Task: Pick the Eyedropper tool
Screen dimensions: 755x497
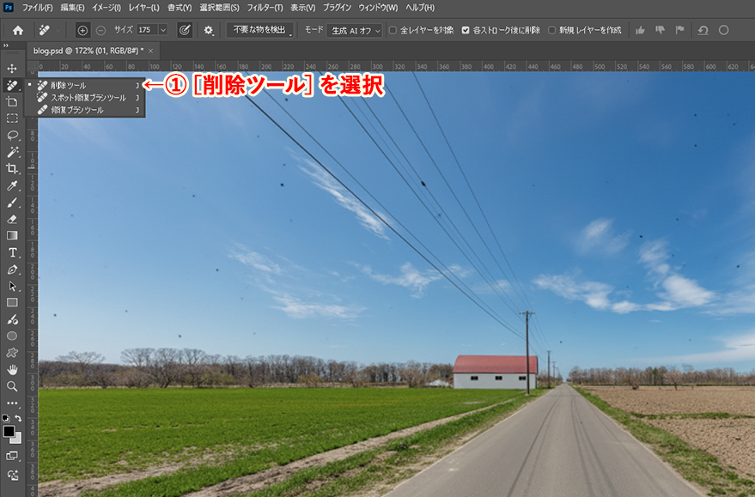Action: [12, 185]
